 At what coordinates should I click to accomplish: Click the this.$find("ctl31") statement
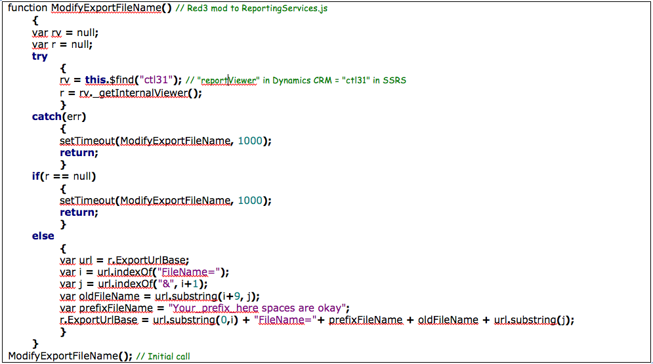click(x=121, y=80)
